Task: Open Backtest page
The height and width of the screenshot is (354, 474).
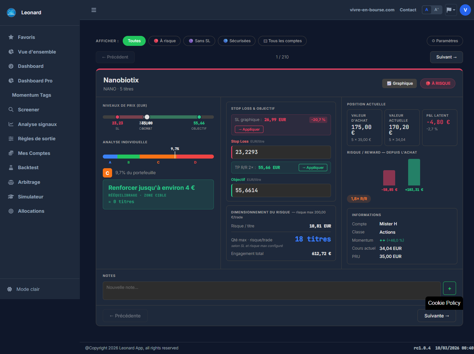Action: pos(28,168)
